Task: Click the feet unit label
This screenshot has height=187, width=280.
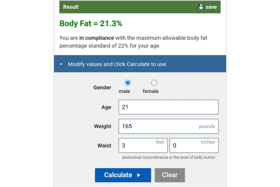Action: point(160,142)
